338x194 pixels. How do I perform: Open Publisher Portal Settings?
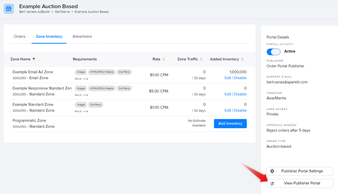click(x=300, y=171)
